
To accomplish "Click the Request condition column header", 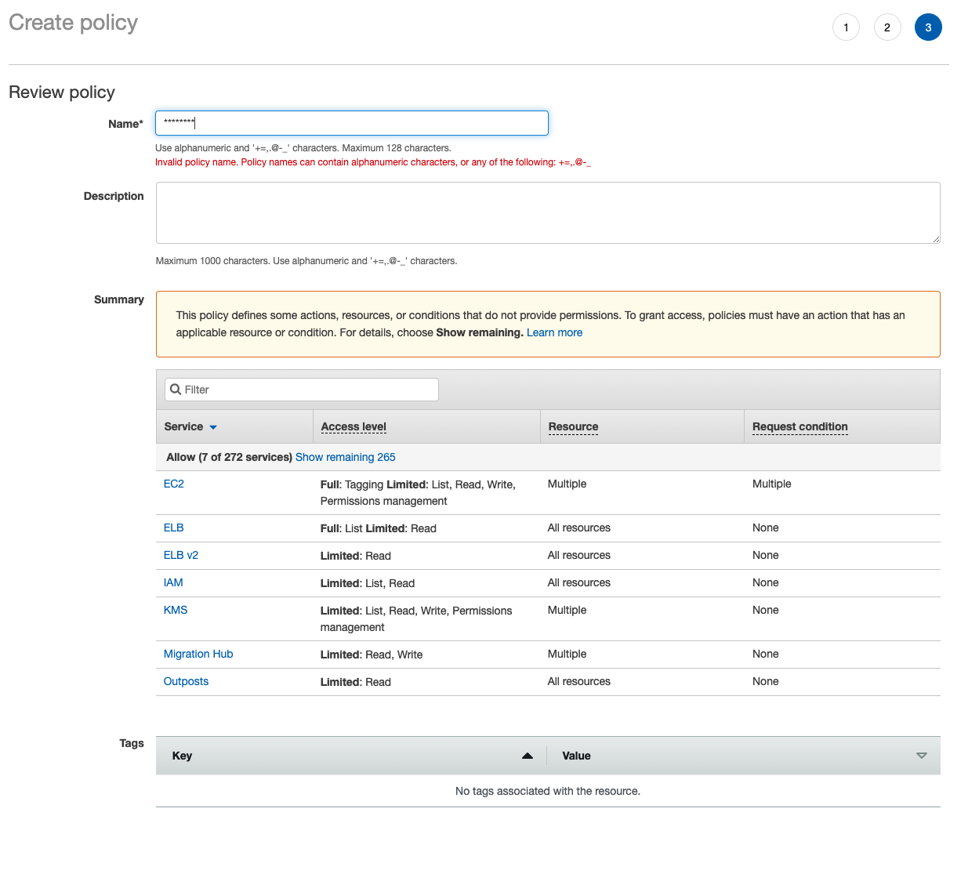I will (x=800, y=426).
